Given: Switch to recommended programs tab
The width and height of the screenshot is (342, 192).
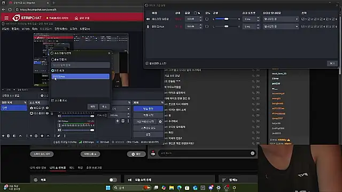Looking at the screenshot, I should 94,167.
